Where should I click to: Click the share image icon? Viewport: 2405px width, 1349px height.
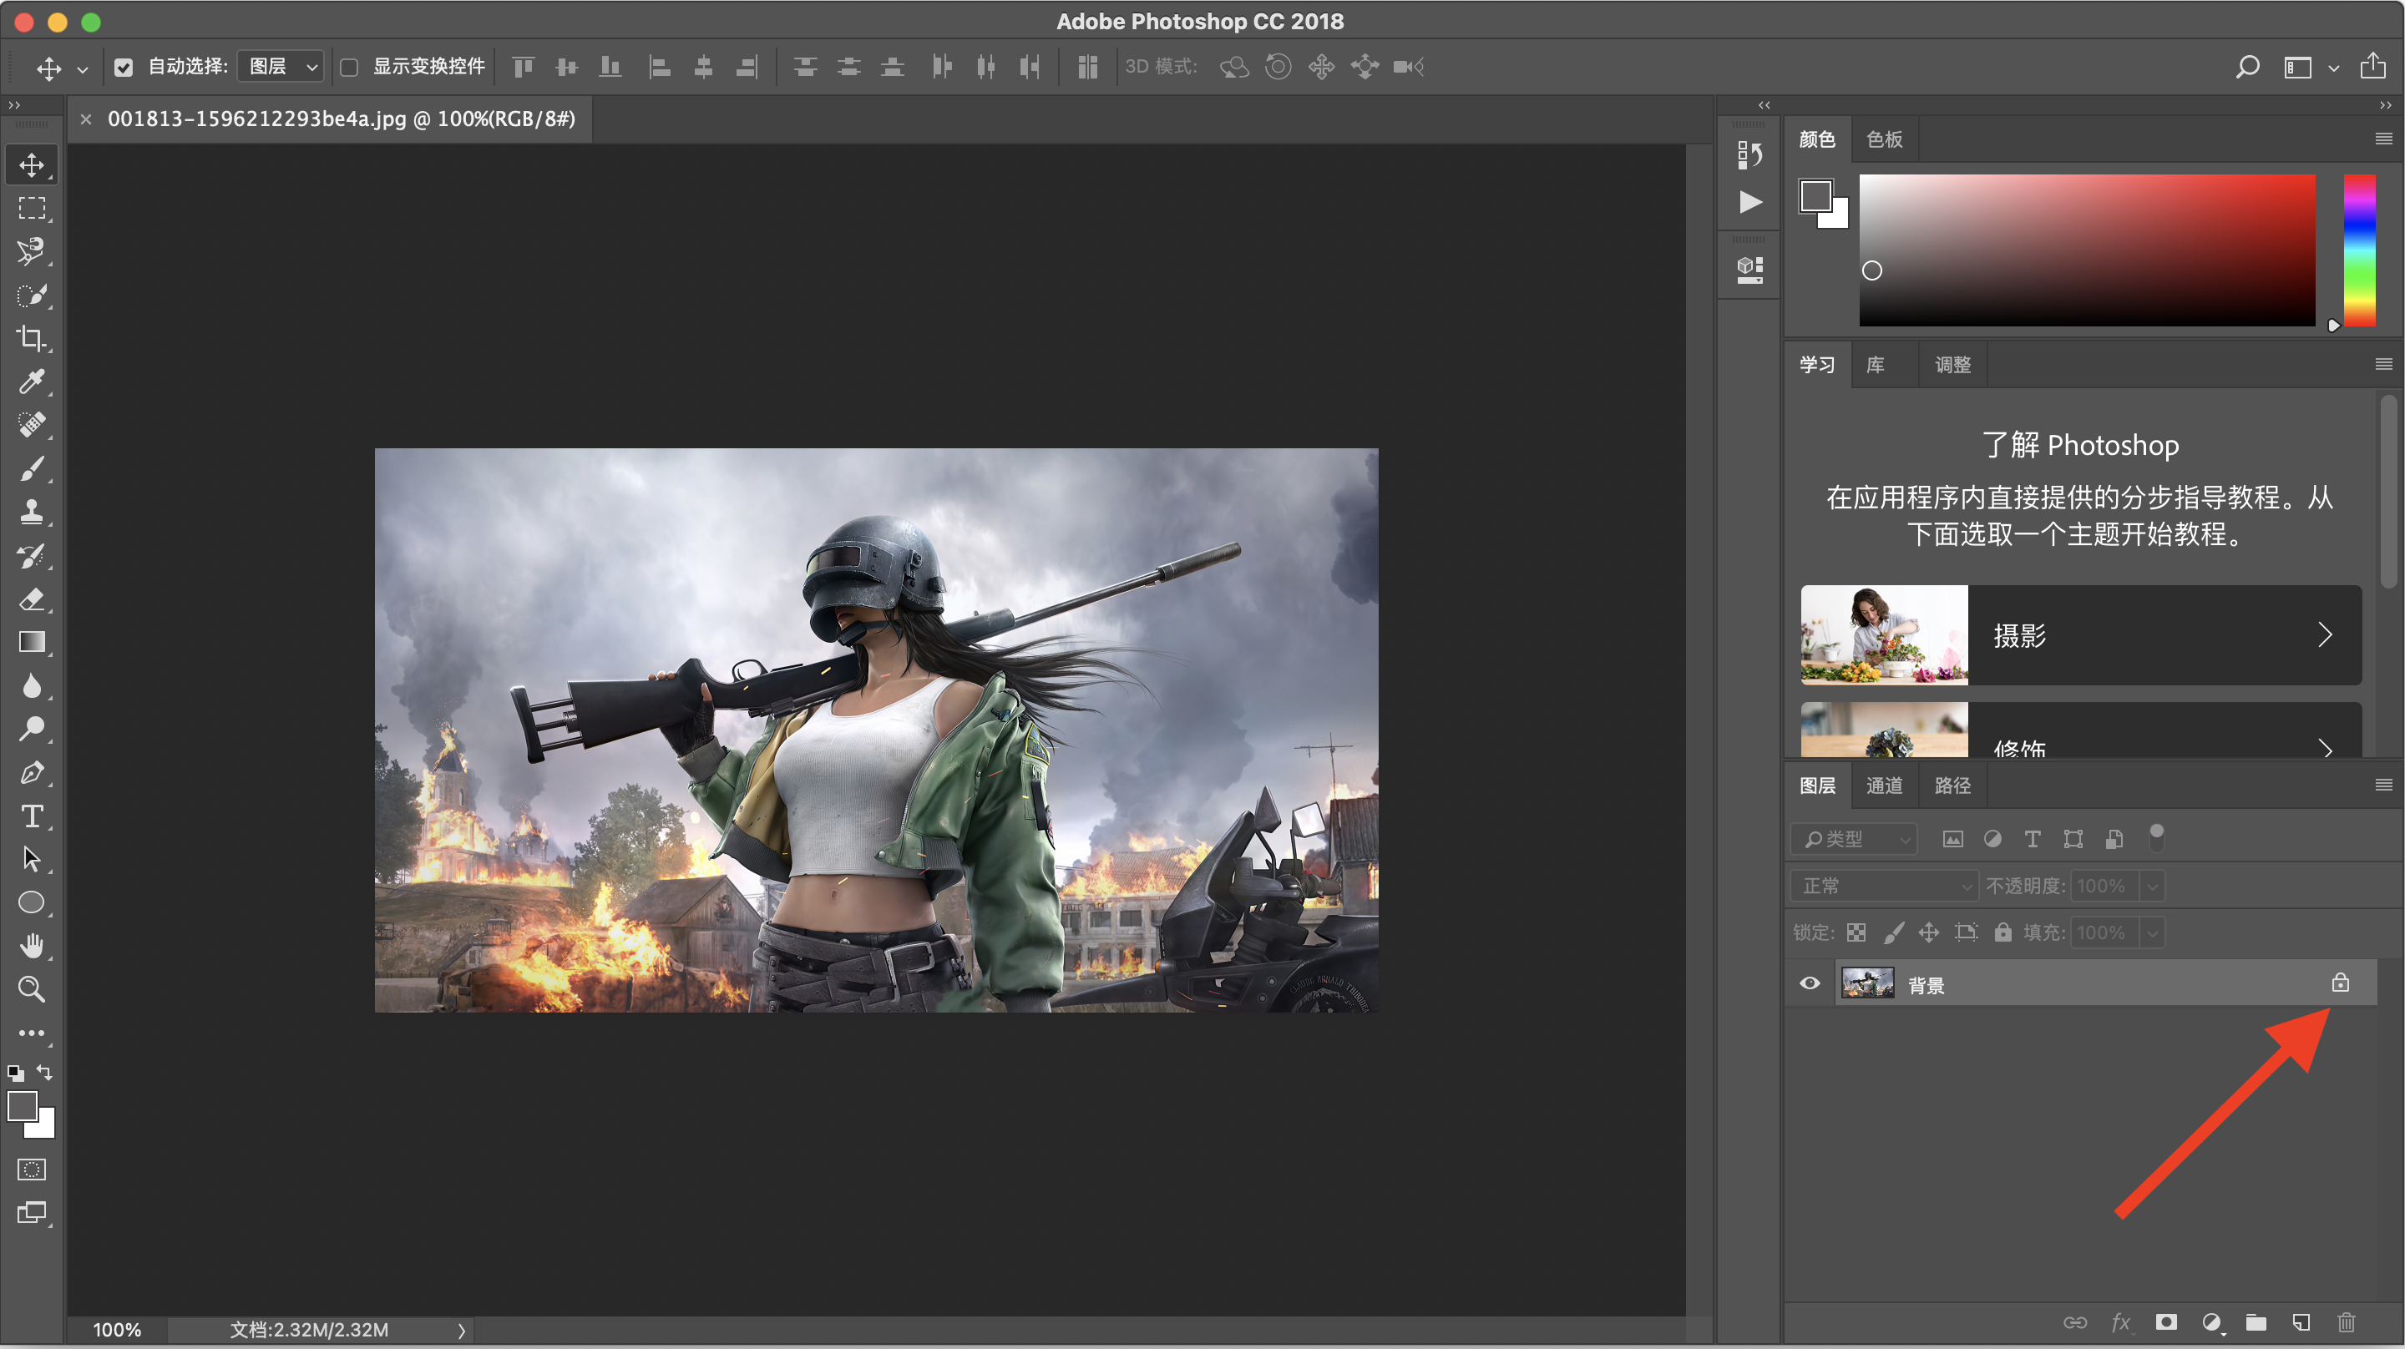tap(2372, 65)
